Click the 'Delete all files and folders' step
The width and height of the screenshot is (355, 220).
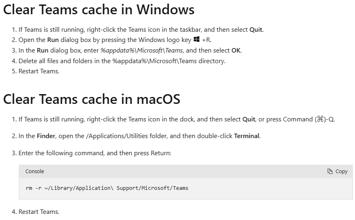tap(122, 61)
